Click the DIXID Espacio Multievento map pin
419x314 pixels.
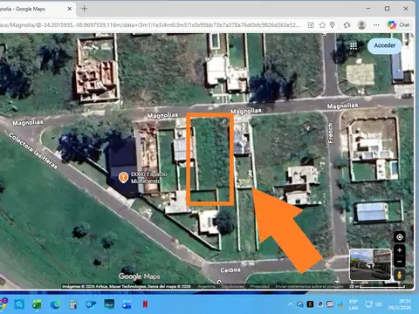point(123,177)
